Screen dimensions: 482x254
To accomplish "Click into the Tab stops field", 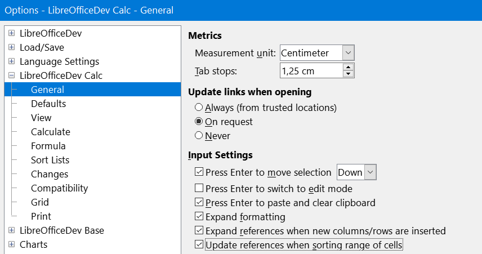I will [311, 71].
